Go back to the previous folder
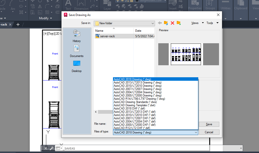 pos(160,23)
